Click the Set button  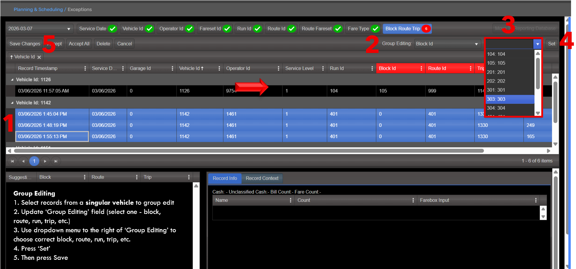click(551, 44)
